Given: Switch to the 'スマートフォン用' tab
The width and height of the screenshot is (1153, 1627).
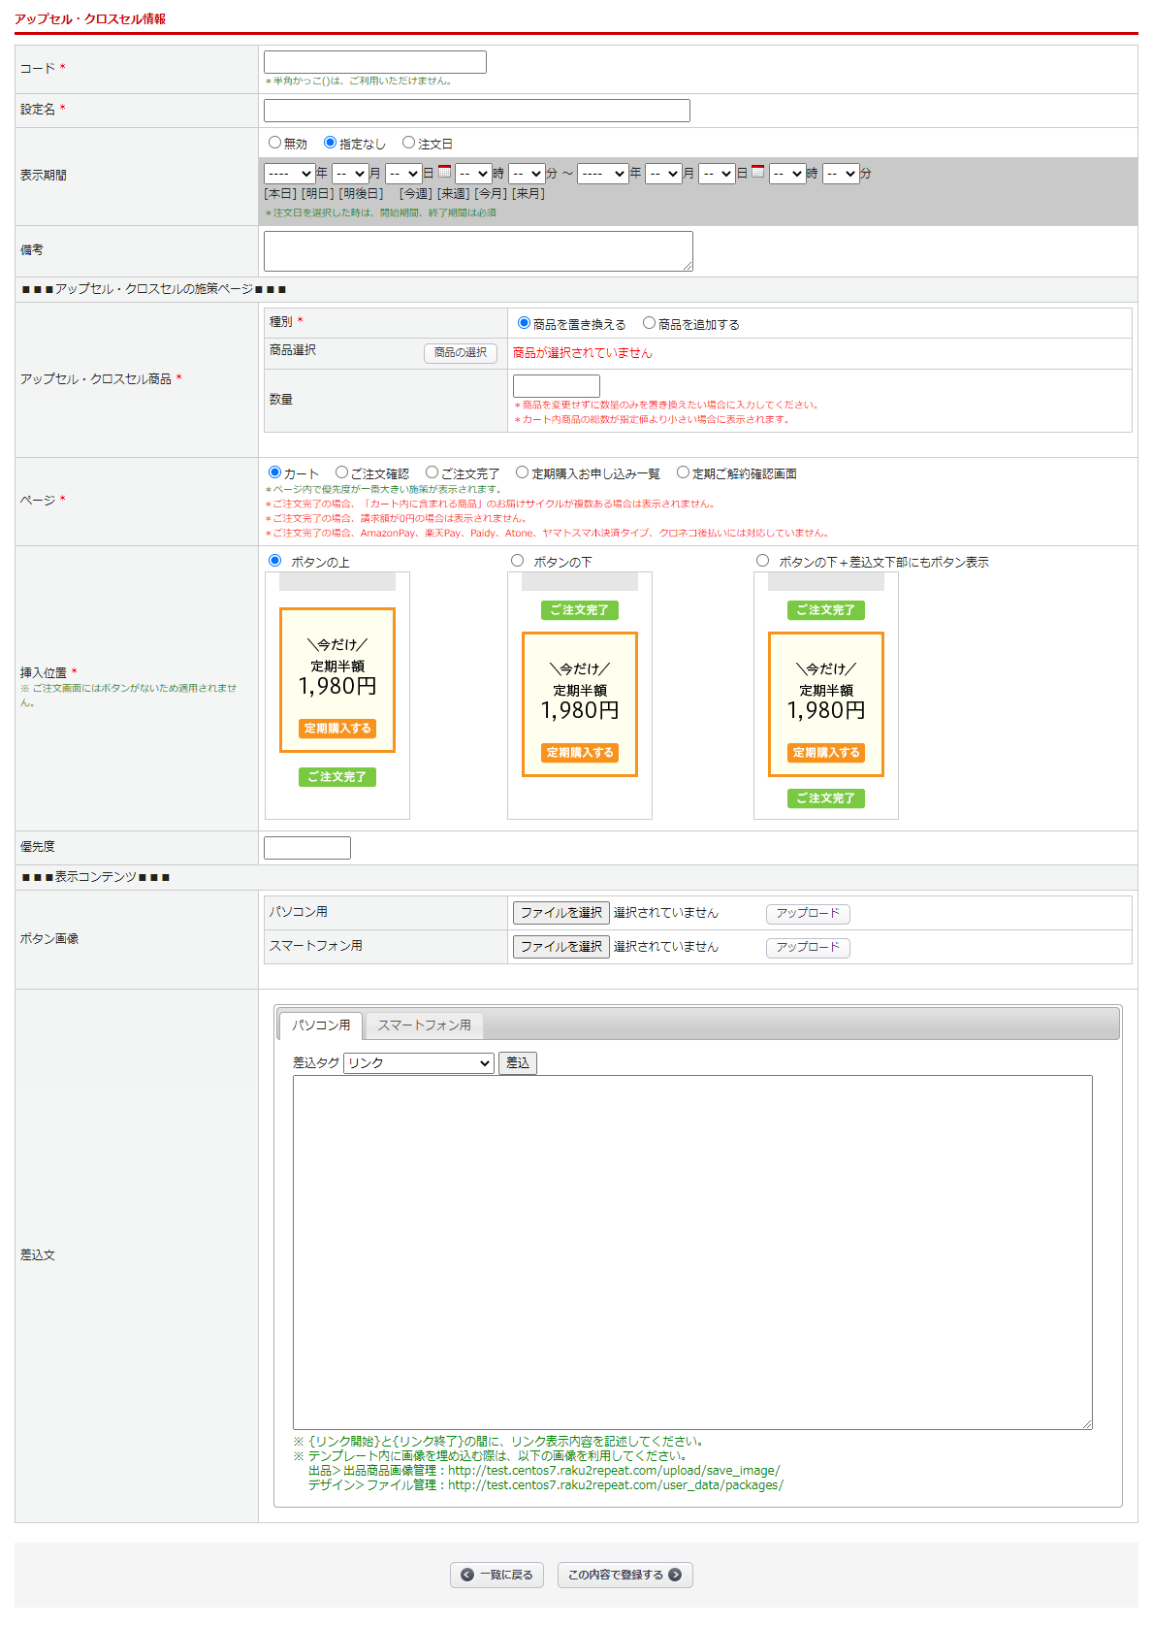Looking at the screenshot, I should coord(425,1025).
